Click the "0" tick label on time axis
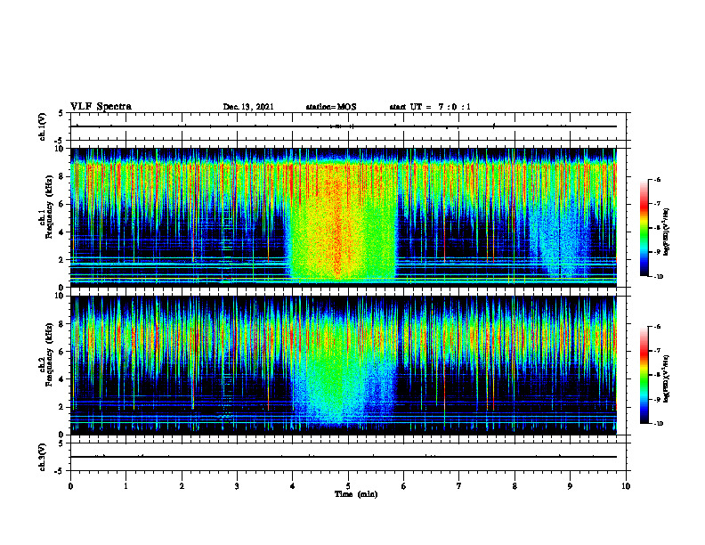This screenshot has height=545, width=705. (x=70, y=486)
